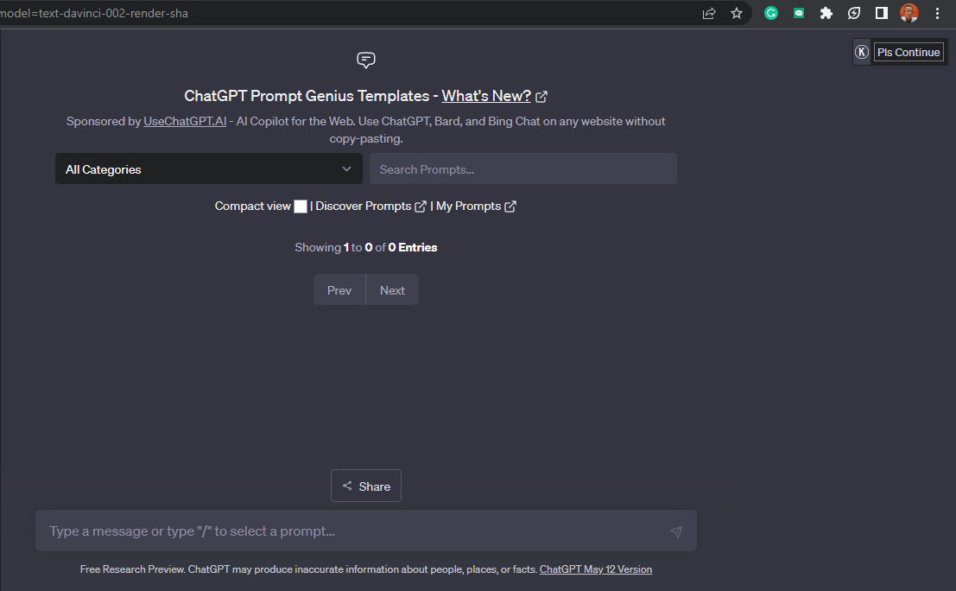Click the share page icon in address bar

coord(708,14)
